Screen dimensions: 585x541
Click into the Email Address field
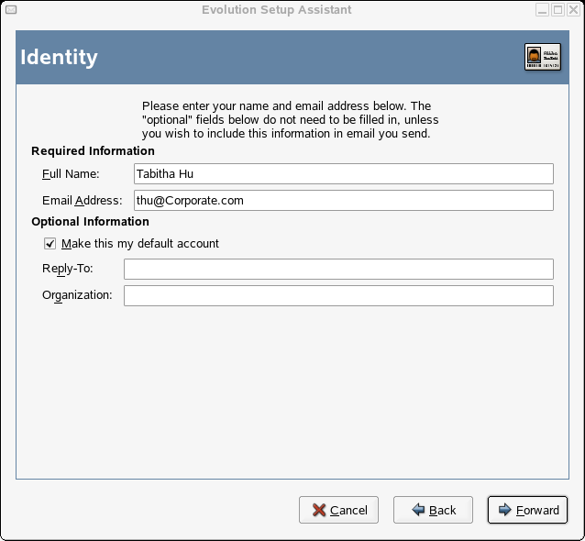point(343,201)
